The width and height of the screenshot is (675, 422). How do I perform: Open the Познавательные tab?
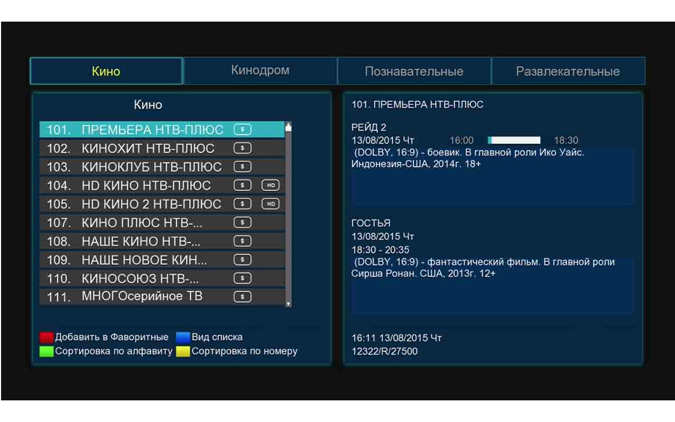(x=414, y=71)
